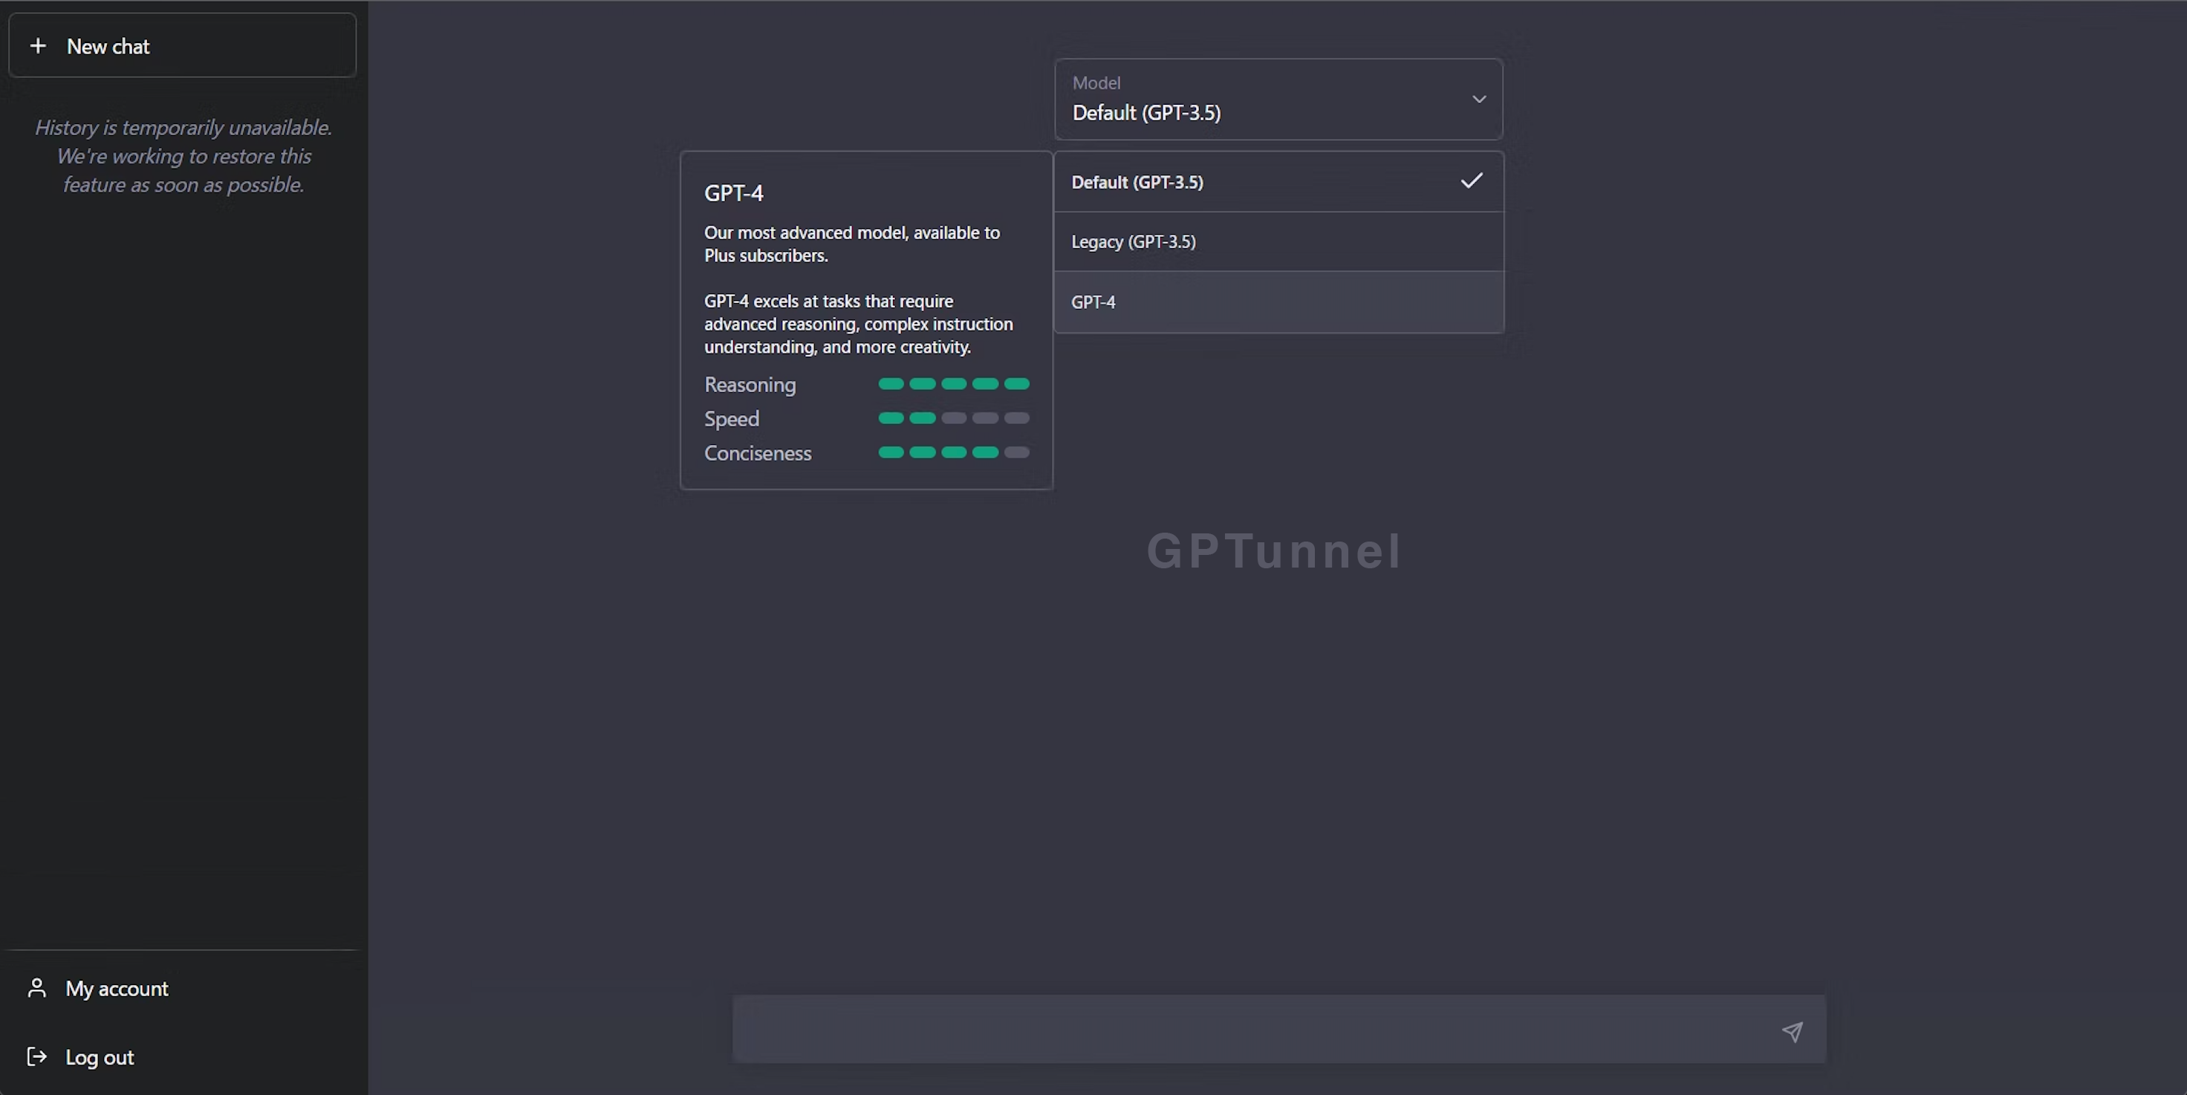
Task: Click Log out in the sidebar
Action: coord(100,1057)
